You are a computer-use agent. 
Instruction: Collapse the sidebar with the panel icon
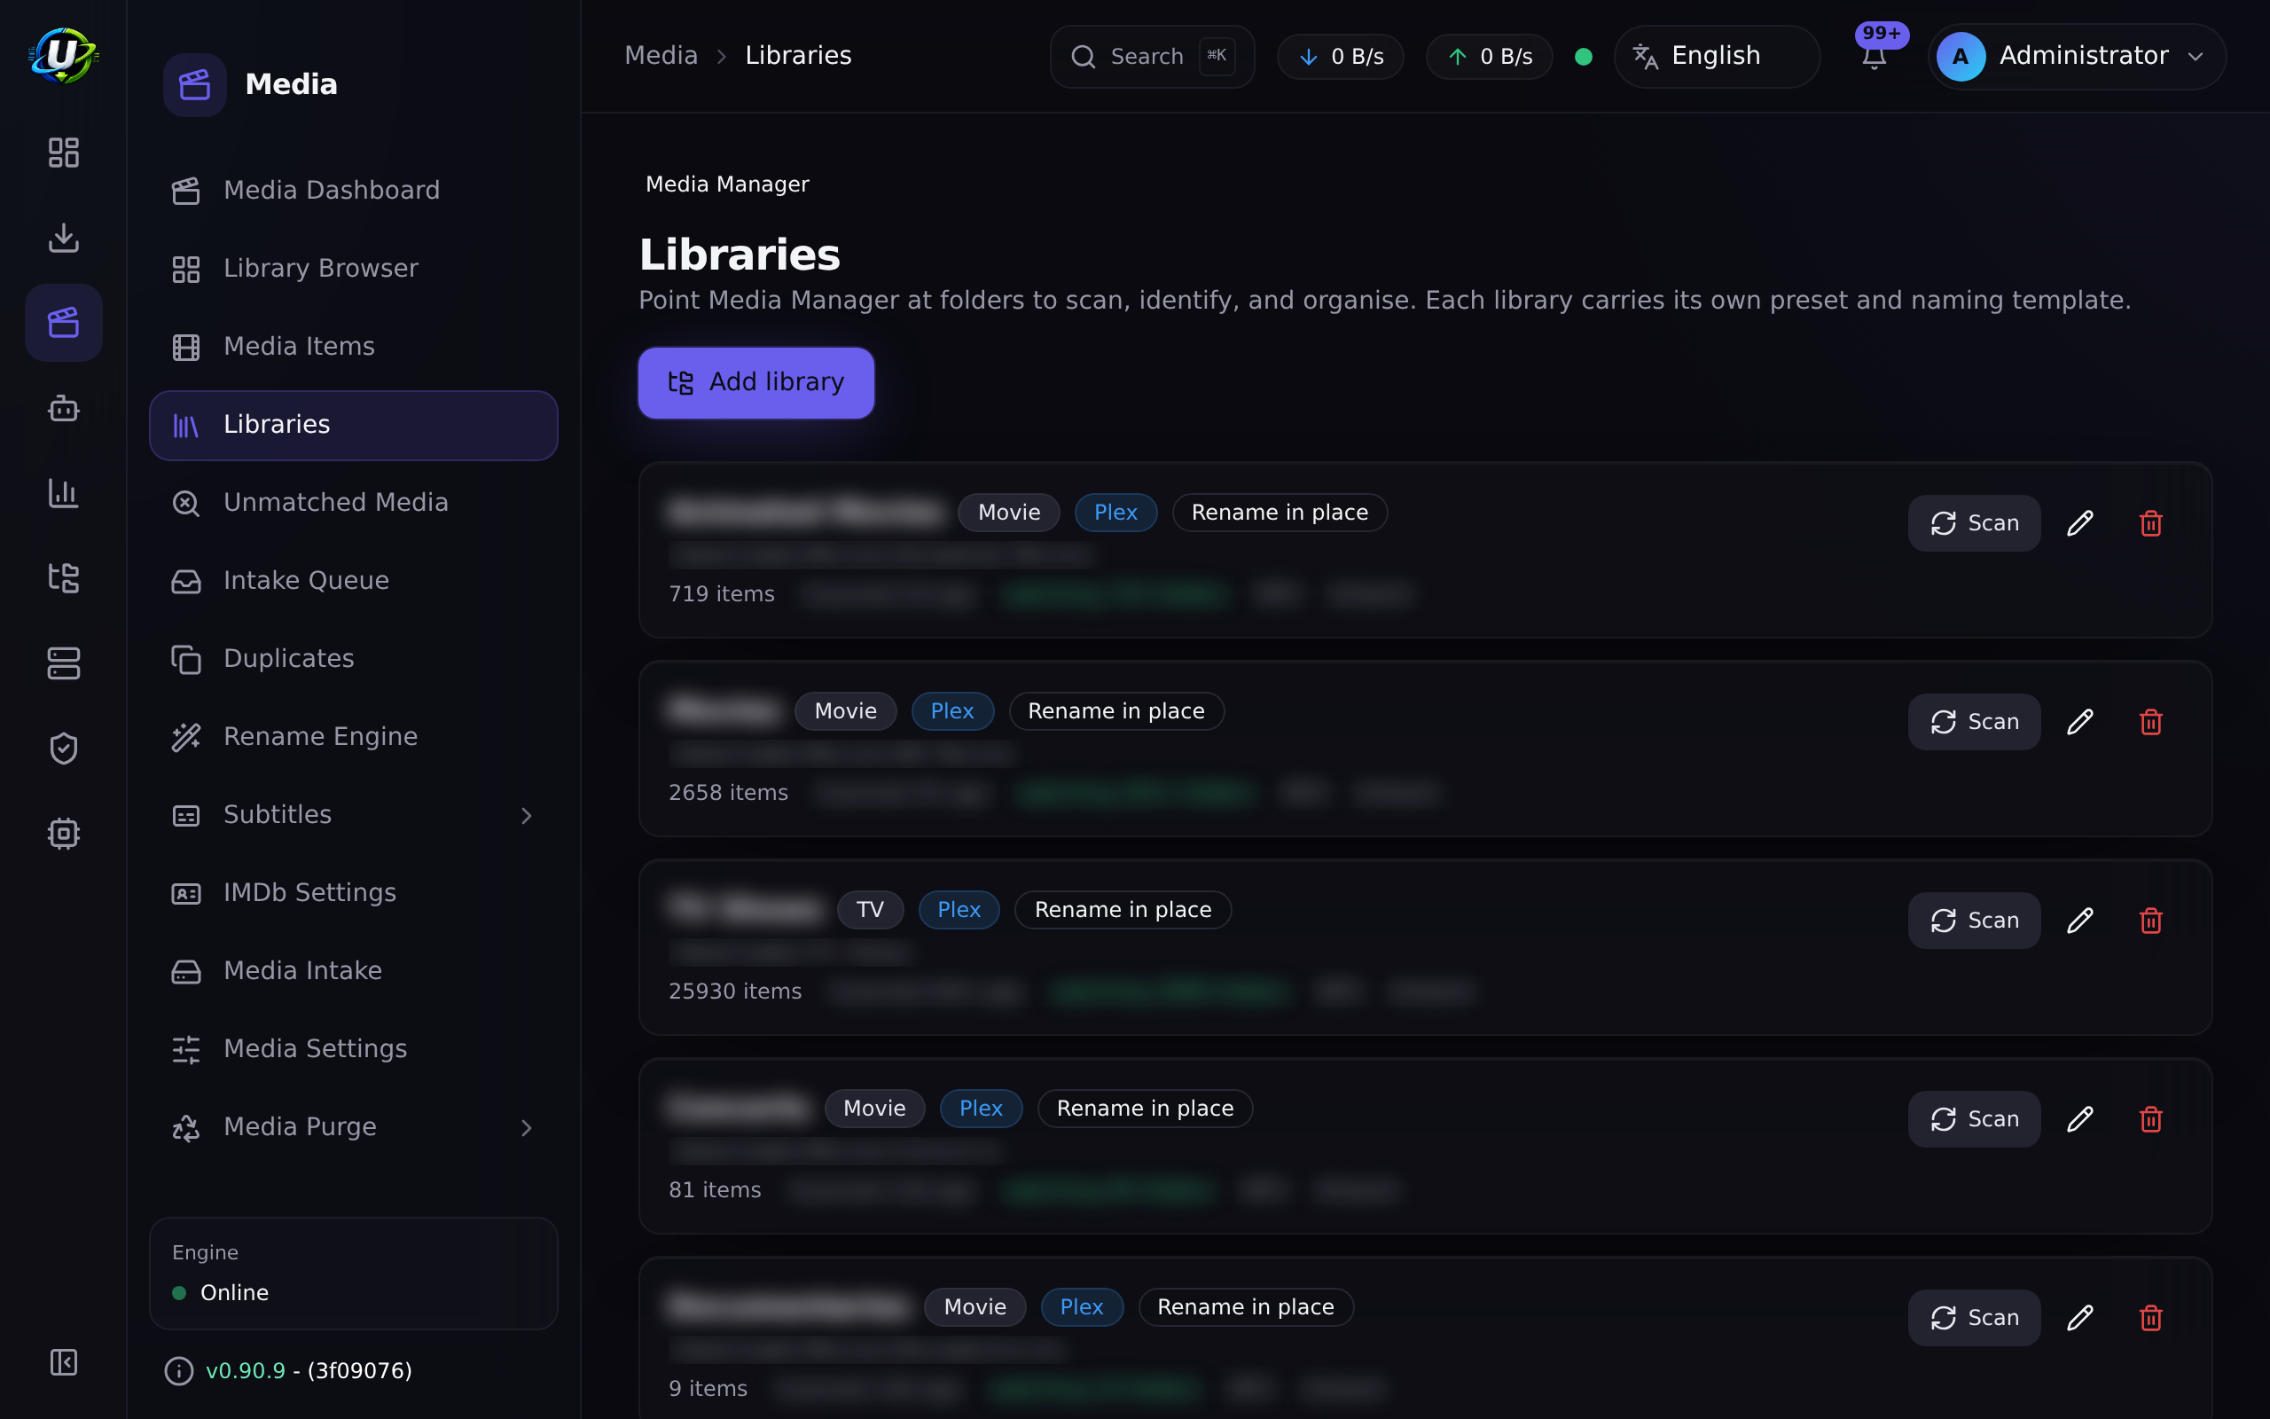pos(63,1361)
